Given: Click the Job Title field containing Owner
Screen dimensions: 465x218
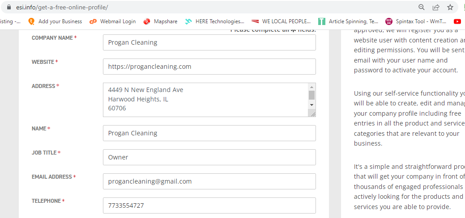Looking at the screenshot, I should [x=209, y=157].
